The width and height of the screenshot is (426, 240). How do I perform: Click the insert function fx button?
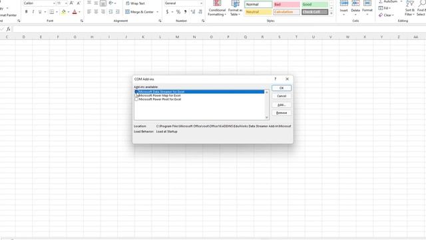pyautogui.click(x=9, y=29)
